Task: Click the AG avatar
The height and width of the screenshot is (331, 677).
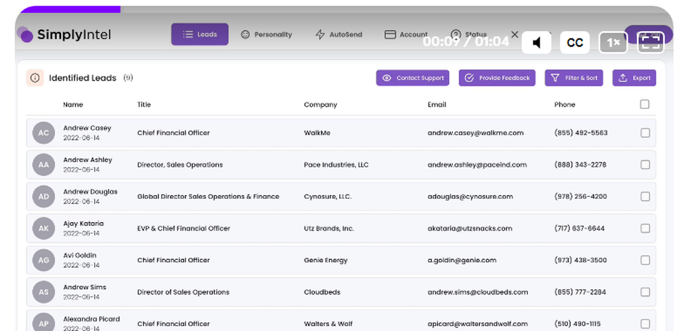Action: pyautogui.click(x=43, y=260)
